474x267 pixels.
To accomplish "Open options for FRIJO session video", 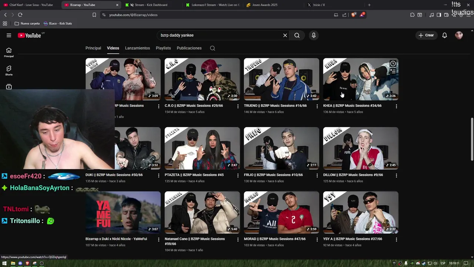I will coord(317,175).
